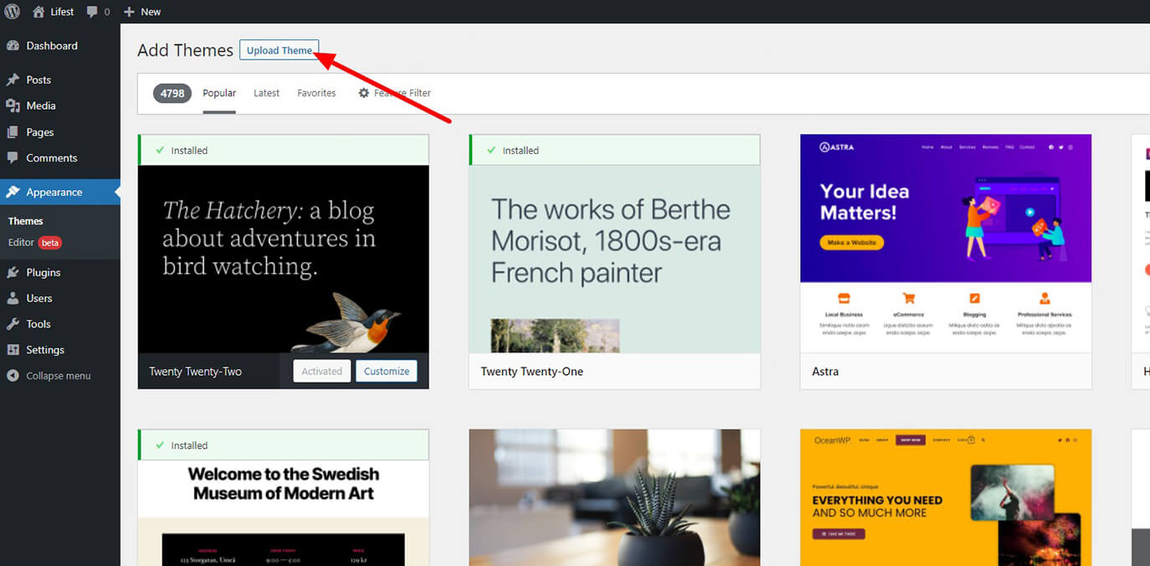Click Customize on Twenty Twenty-Two
Screen dimensions: 1150x566
[x=387, y=371]
